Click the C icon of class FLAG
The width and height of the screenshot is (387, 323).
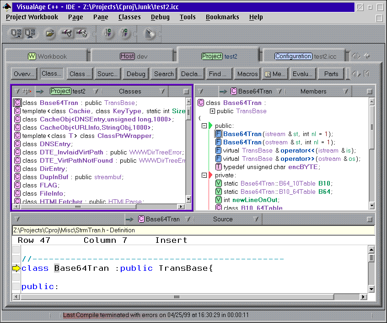(17, 185)
